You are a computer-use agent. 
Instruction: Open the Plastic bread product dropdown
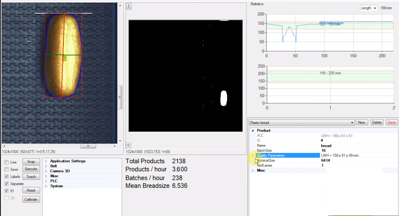pyautogui.click(x=352, y=122)
